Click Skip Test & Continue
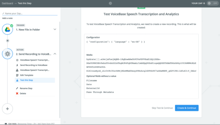 tap(162, 108)
